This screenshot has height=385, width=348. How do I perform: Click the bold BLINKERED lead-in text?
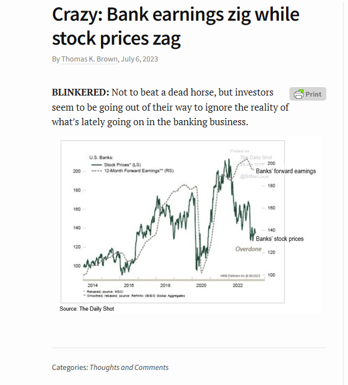pyautogui.click(x=80, y=93)
